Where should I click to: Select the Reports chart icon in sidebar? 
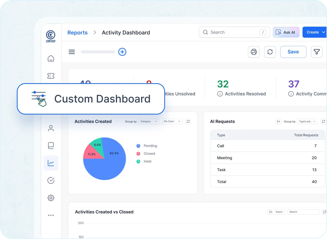pyautogui.click(x=51, y=163)
